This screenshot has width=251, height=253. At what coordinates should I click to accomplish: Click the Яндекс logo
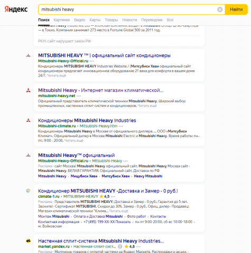coord(16,9)
